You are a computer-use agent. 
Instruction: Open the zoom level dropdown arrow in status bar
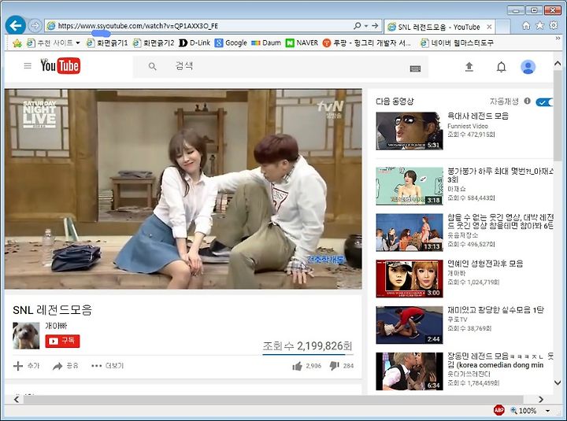[x=547, y=411]
